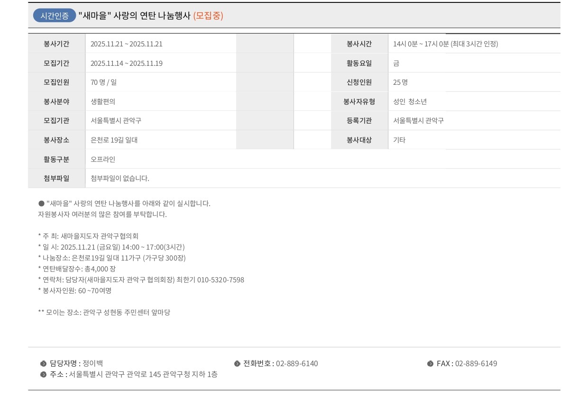
Task: Select the arrow icon beside FAX
Action: click(x=431, y=363)
